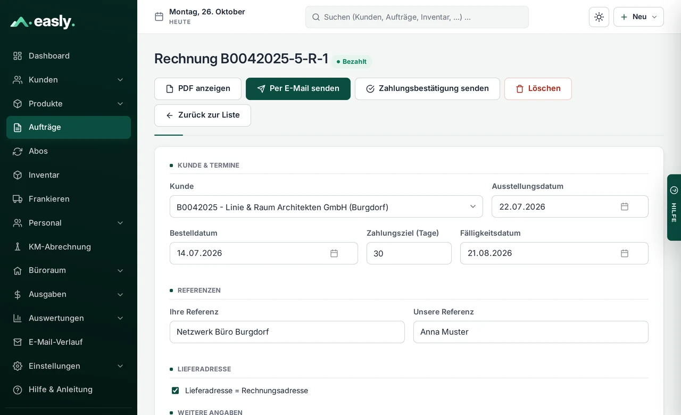The image size is (681, 415).
Task: Expand the Kunden sidebar menu
Action: pyautogui.click(x=69, y=80)
